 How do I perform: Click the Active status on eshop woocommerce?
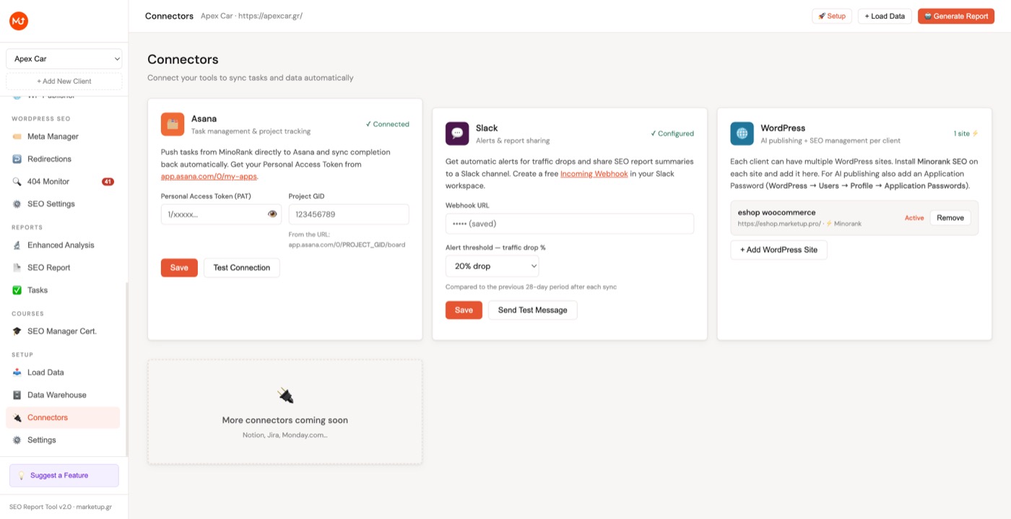pos(914,218)
